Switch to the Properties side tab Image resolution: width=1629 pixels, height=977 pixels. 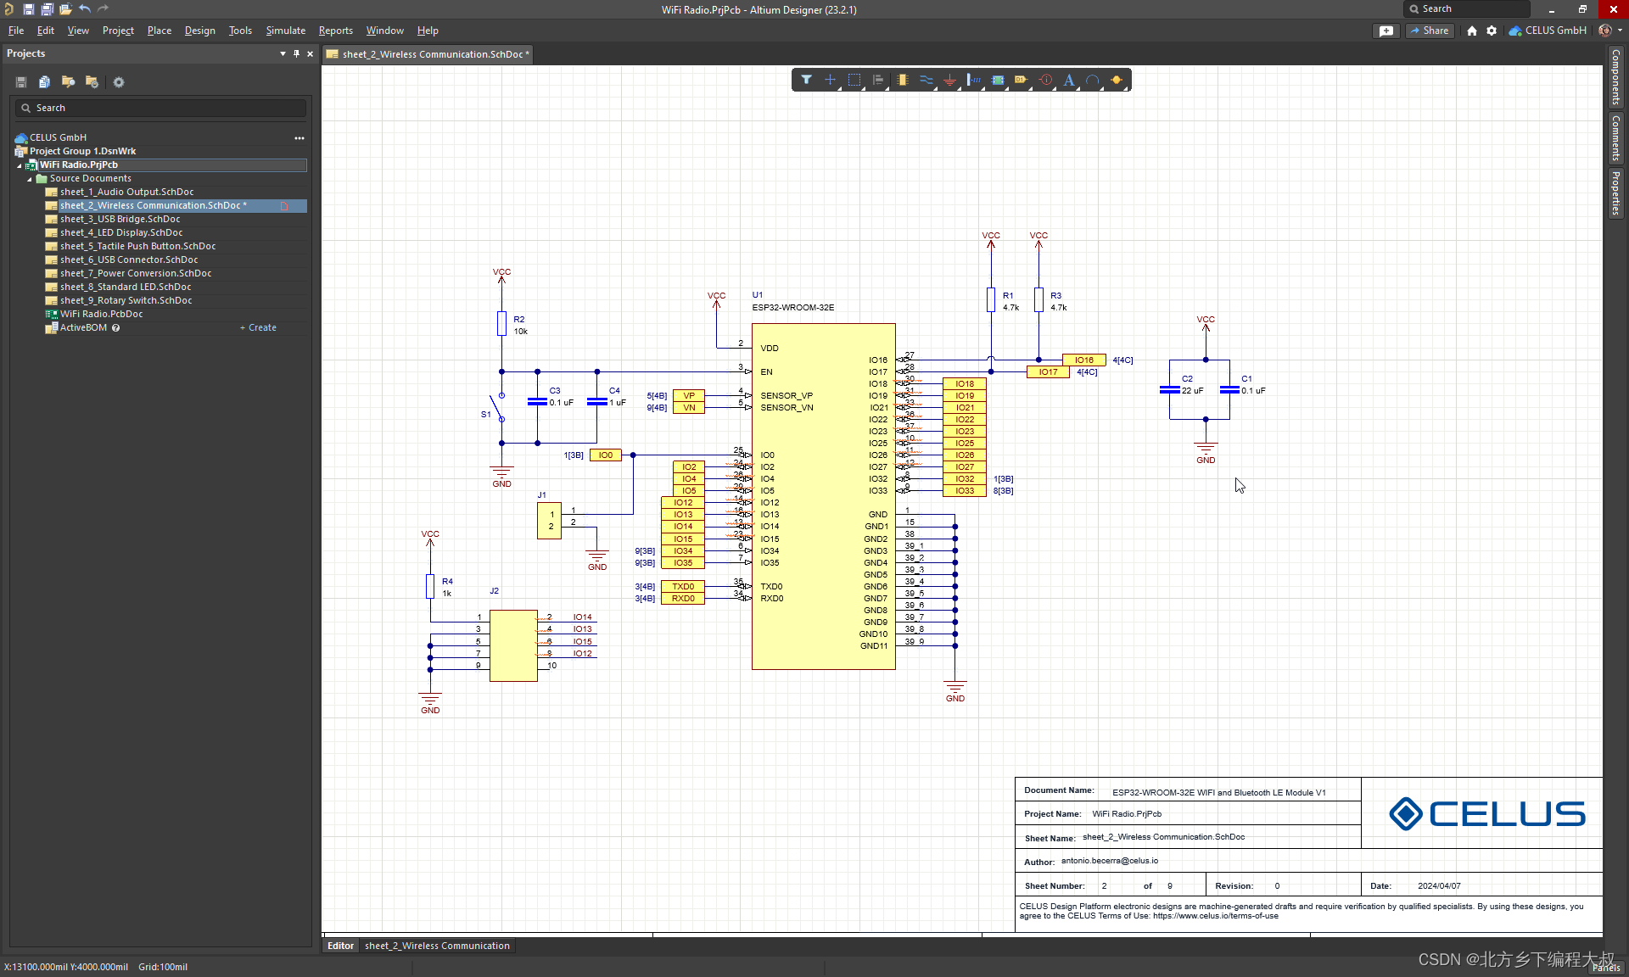point(1616,193)
